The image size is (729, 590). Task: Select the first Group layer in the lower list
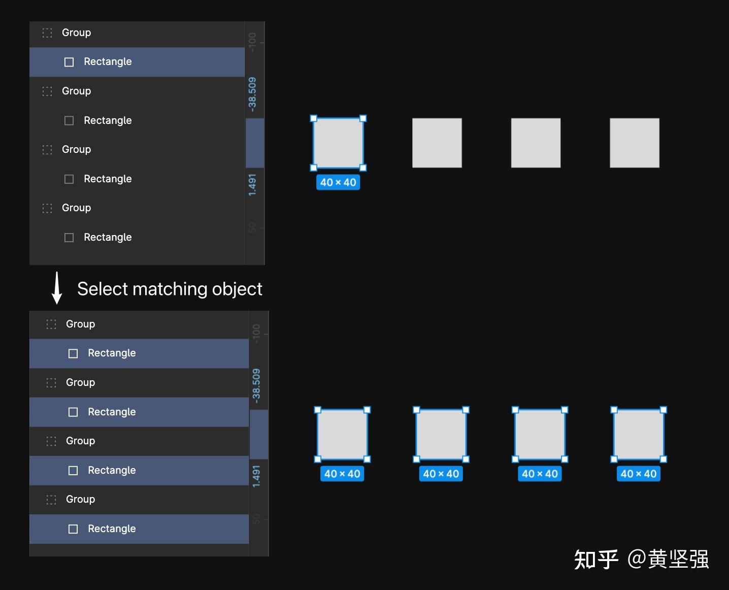81,324
